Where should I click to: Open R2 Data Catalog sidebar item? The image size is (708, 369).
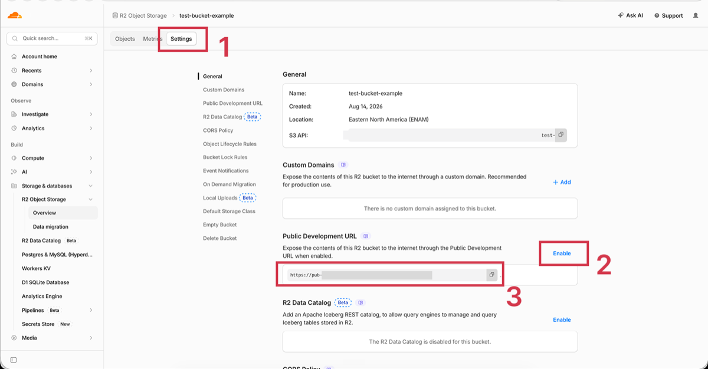[41, 240]
